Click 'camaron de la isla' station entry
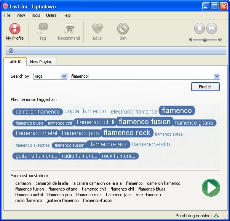This screenshot has height=221, width=230. pos(52,183)
